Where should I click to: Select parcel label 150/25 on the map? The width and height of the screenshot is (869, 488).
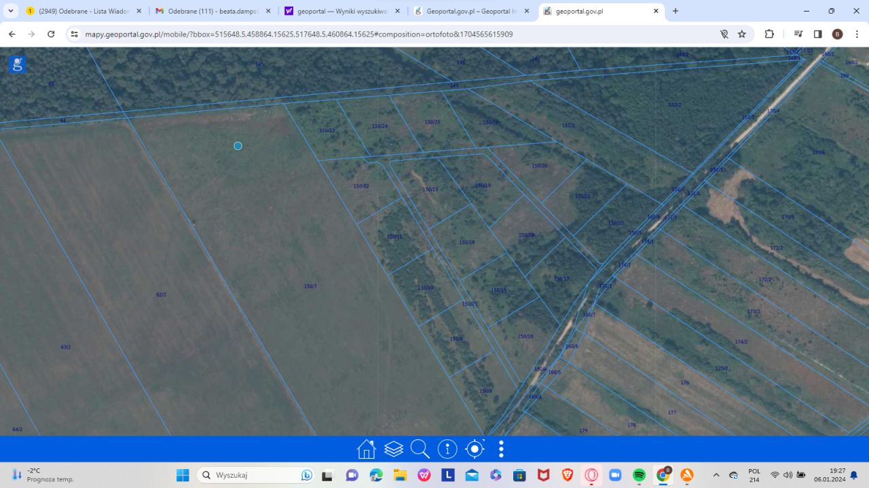click(x=432, y=122)
